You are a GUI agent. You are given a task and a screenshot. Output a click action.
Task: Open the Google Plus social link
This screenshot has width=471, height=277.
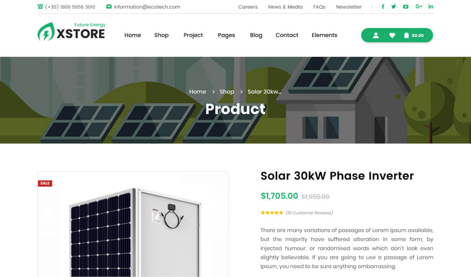click(x=419, y=7)
